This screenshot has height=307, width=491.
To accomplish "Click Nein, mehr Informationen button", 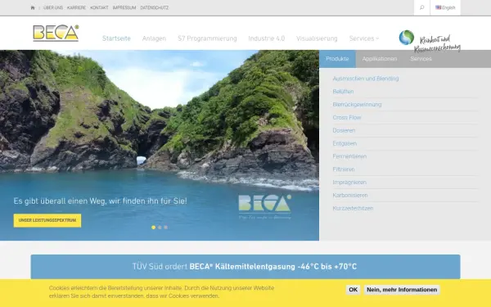I will 402,290.
